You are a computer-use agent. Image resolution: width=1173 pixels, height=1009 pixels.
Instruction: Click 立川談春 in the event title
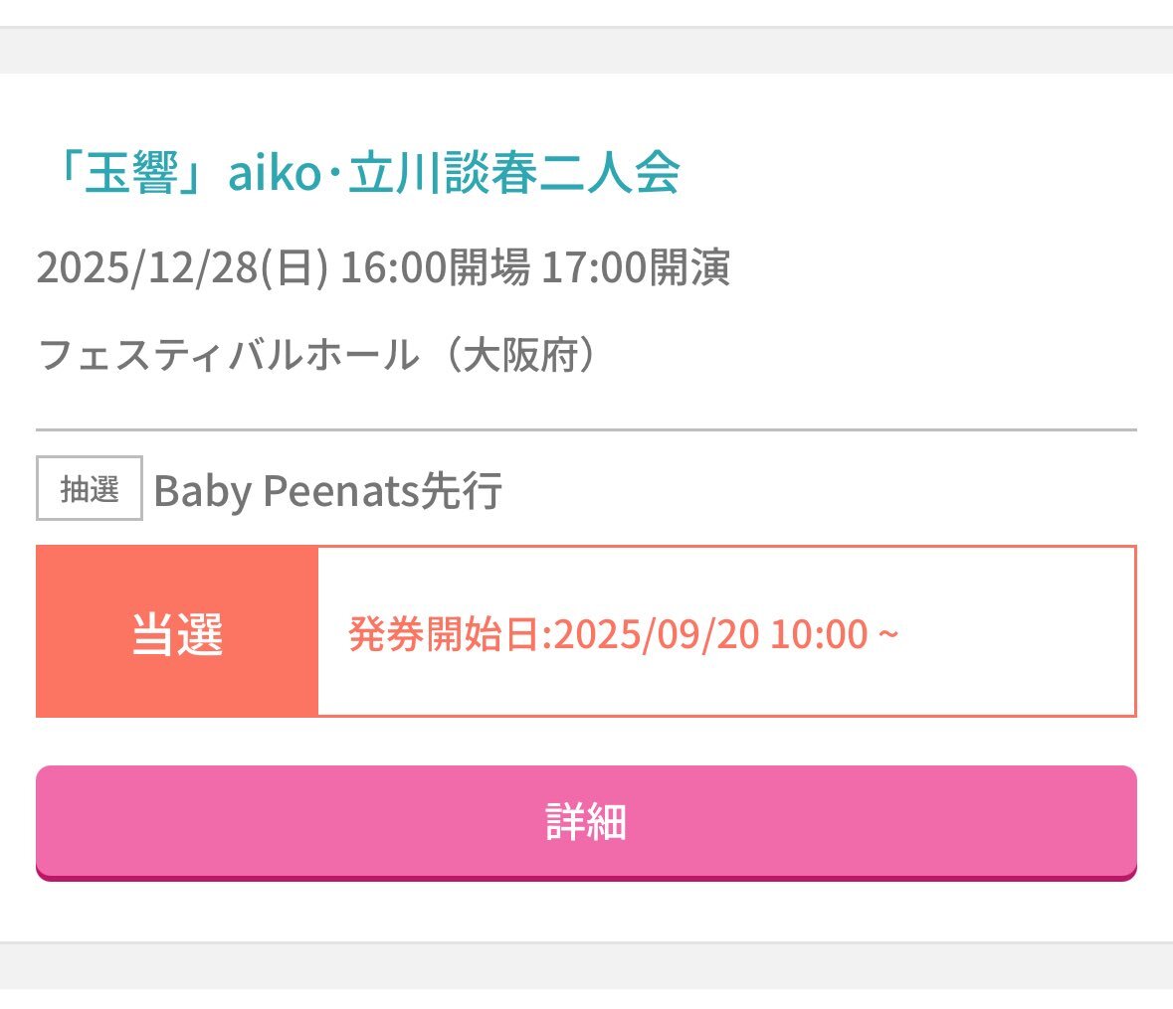443,173
